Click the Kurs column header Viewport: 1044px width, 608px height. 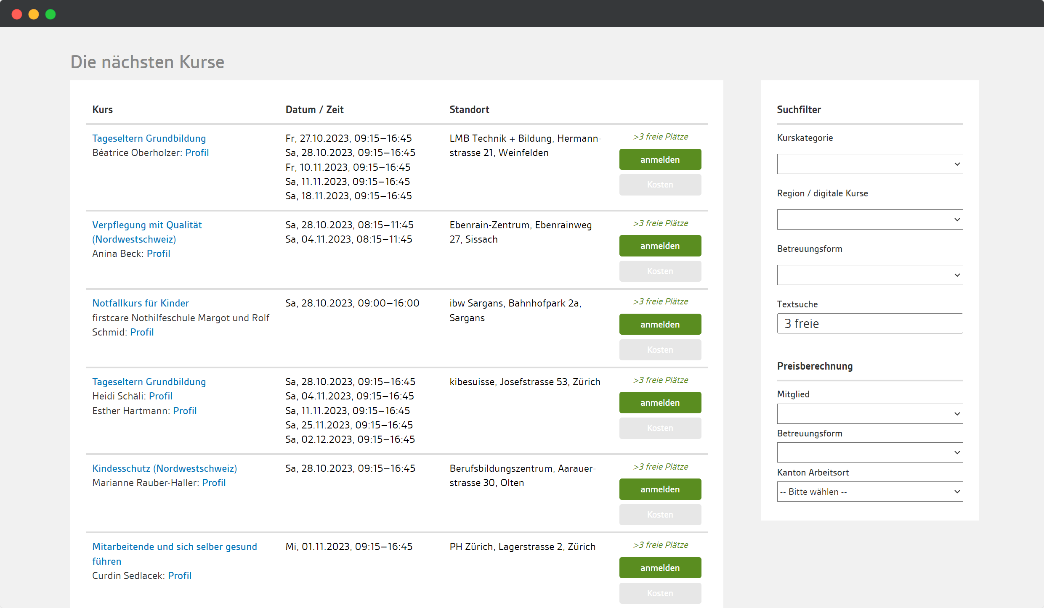click(103, 110)
